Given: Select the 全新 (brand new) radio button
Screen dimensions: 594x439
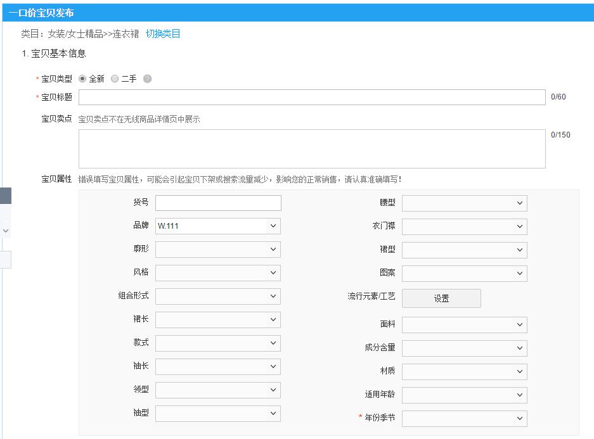Looking at the screenshot, I should tap(83, 79).
